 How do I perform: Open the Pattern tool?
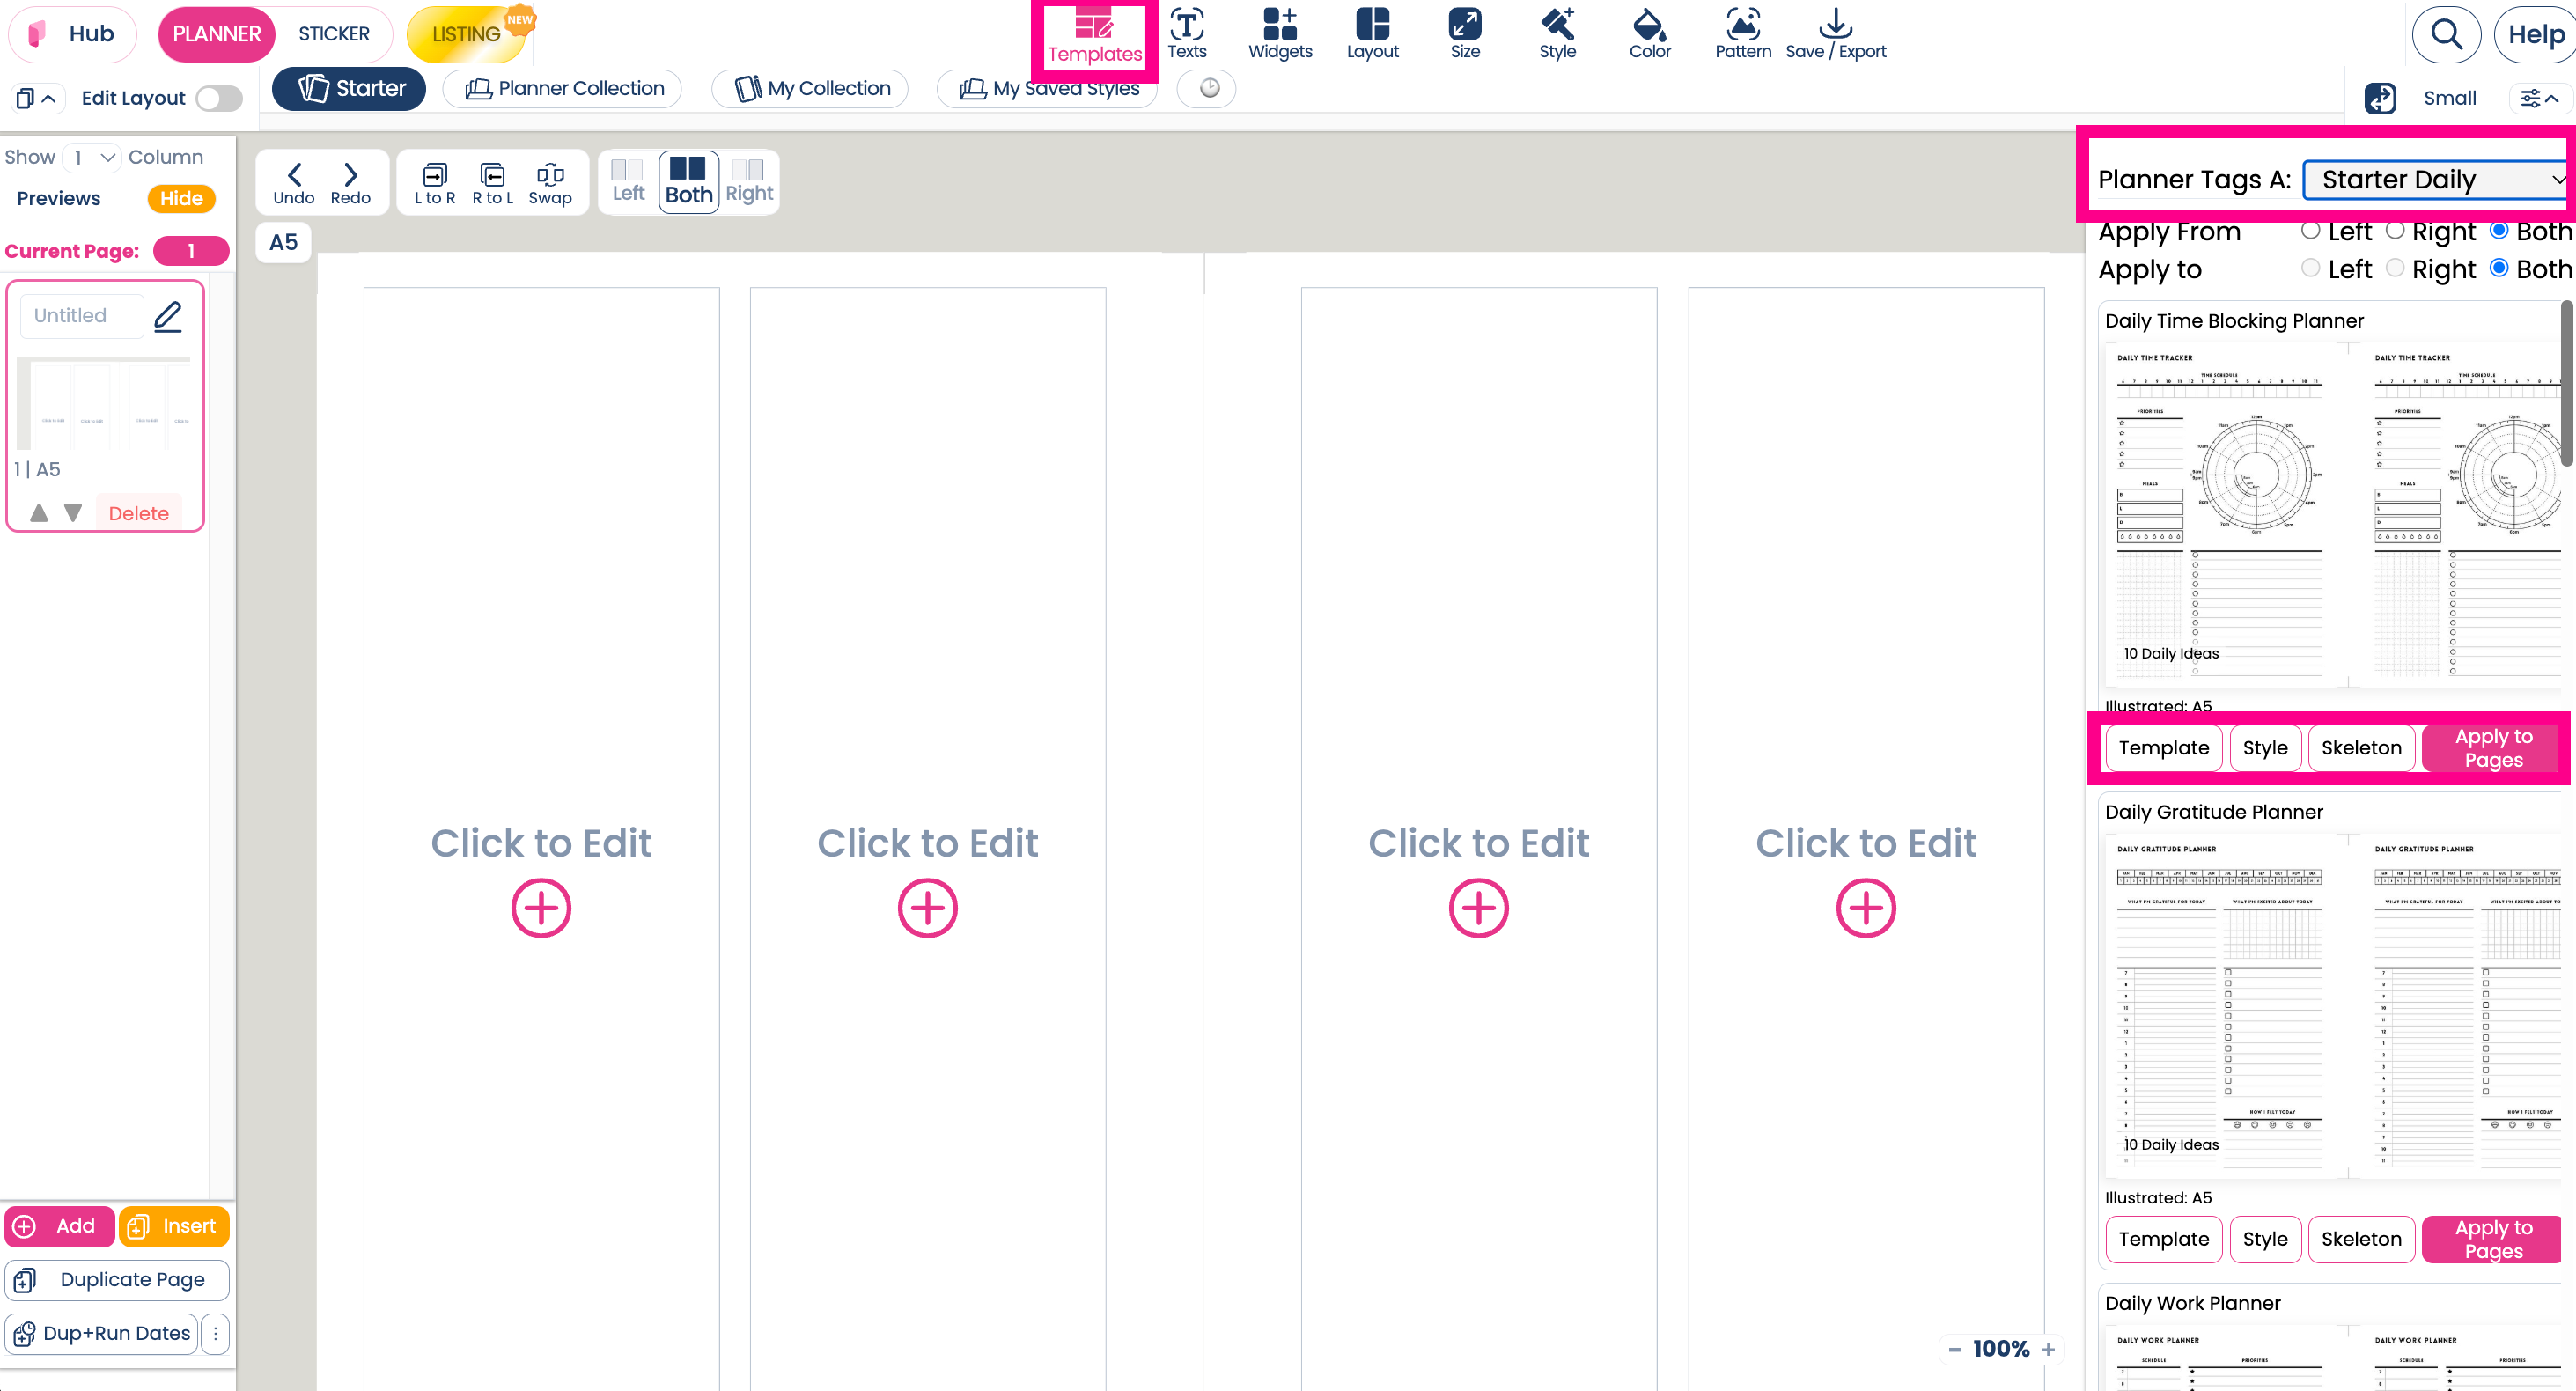[x=1742, y=34]
